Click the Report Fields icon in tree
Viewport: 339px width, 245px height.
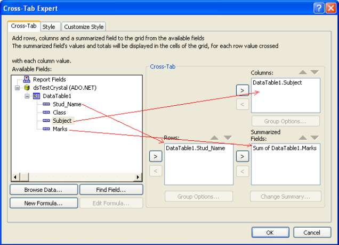(x=27, y=79)
